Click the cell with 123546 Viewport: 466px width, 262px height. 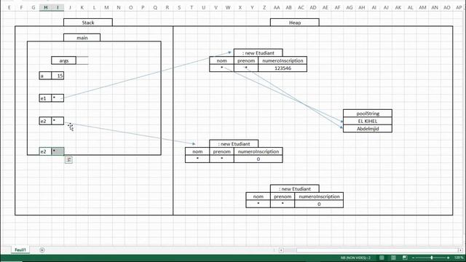click(283, 68)
